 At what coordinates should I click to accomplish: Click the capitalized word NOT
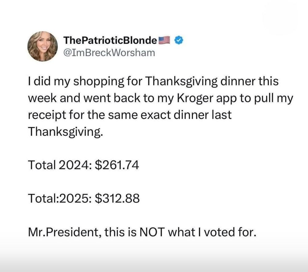(x=152, y=232)
